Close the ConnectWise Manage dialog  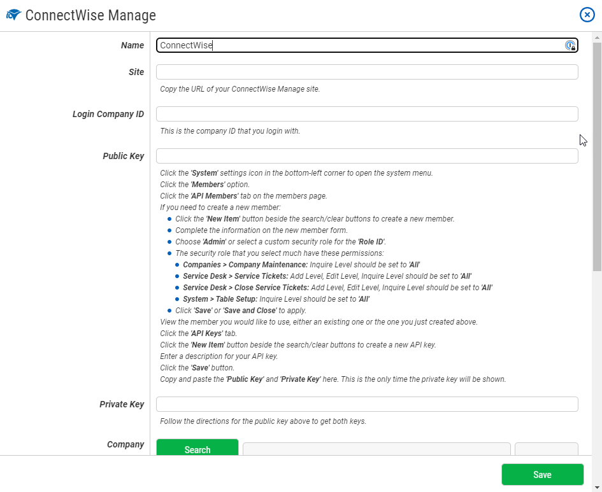587,15
